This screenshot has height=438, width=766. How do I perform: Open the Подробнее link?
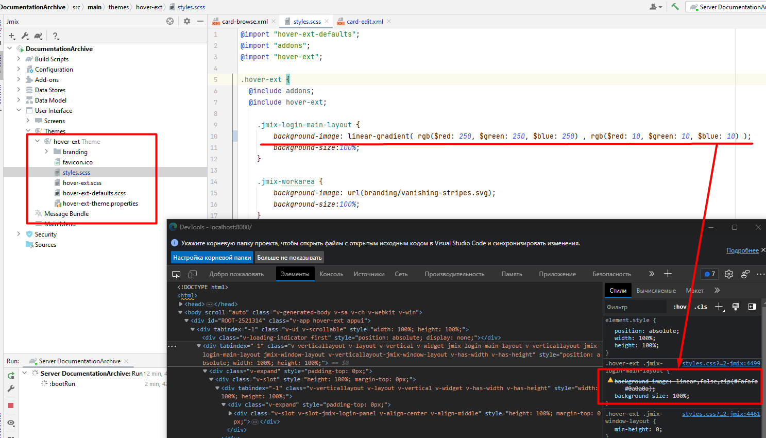(742, 250)
